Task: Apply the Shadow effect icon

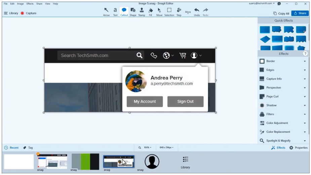Action: tap(262, 105)
